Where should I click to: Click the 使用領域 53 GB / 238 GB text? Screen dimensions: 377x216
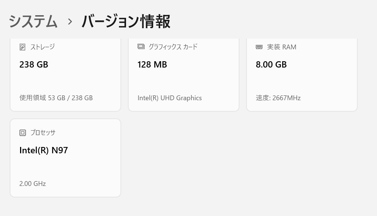(x=56, y=98)
